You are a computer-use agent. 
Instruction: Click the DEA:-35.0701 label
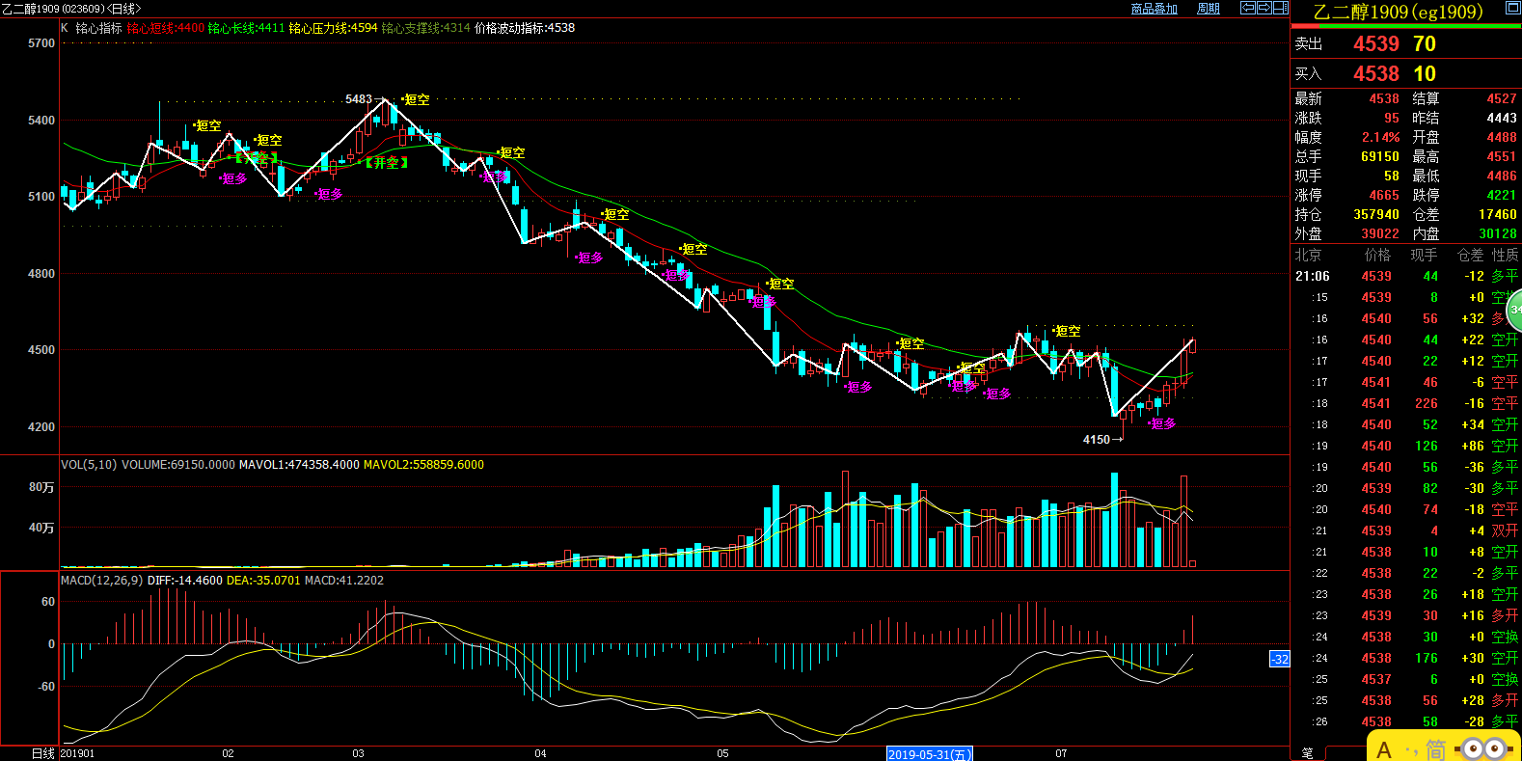pos(263,581)
